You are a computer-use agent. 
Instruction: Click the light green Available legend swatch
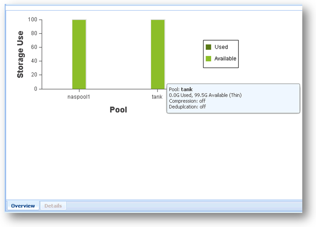[x=208, y=58]
